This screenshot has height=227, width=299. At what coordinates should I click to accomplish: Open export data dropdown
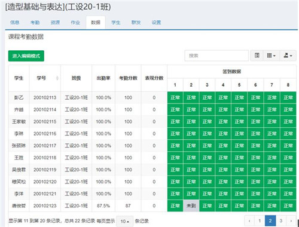(x=288, y=56)
